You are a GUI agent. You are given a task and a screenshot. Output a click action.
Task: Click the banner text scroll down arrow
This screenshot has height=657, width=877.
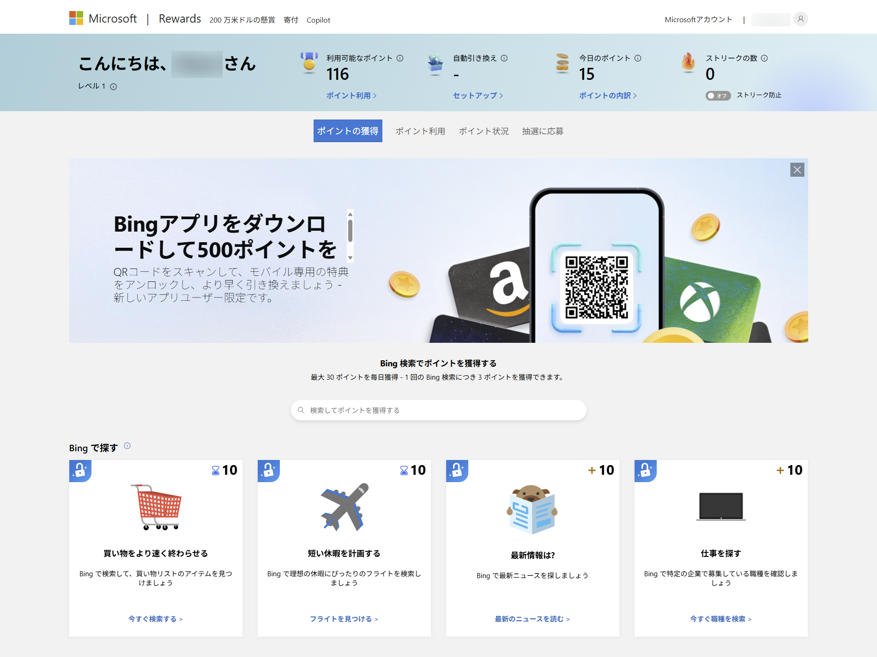[351, 258]
